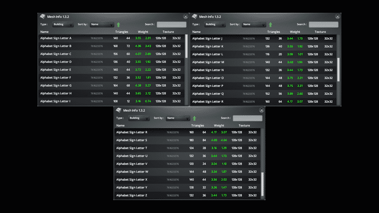Click Search field in window listing Letter J
The image size is (379, 213).
(x=323, y=24)
